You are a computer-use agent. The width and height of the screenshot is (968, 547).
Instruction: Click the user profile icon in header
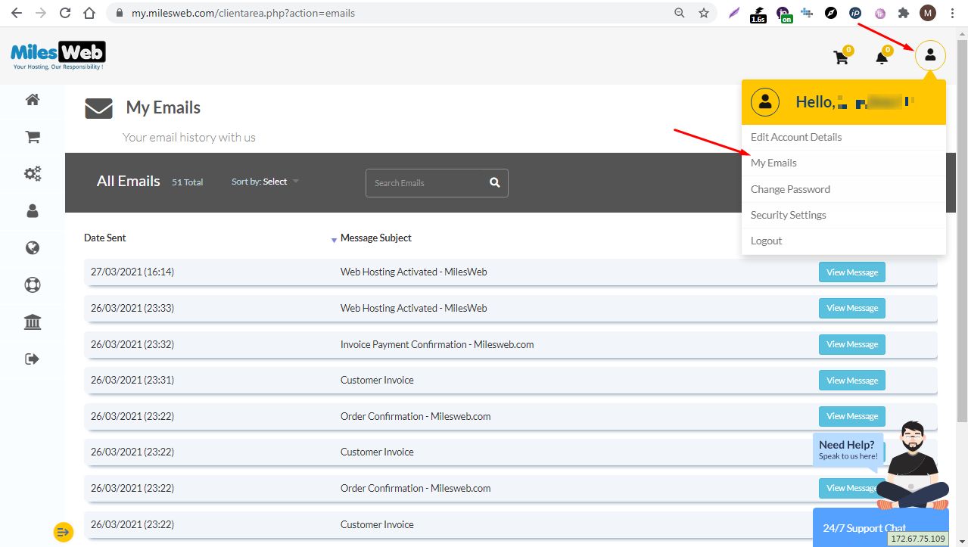tap(930, 55)
